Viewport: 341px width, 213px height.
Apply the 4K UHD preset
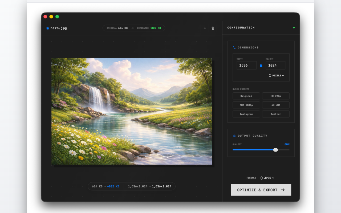point(276,105)
